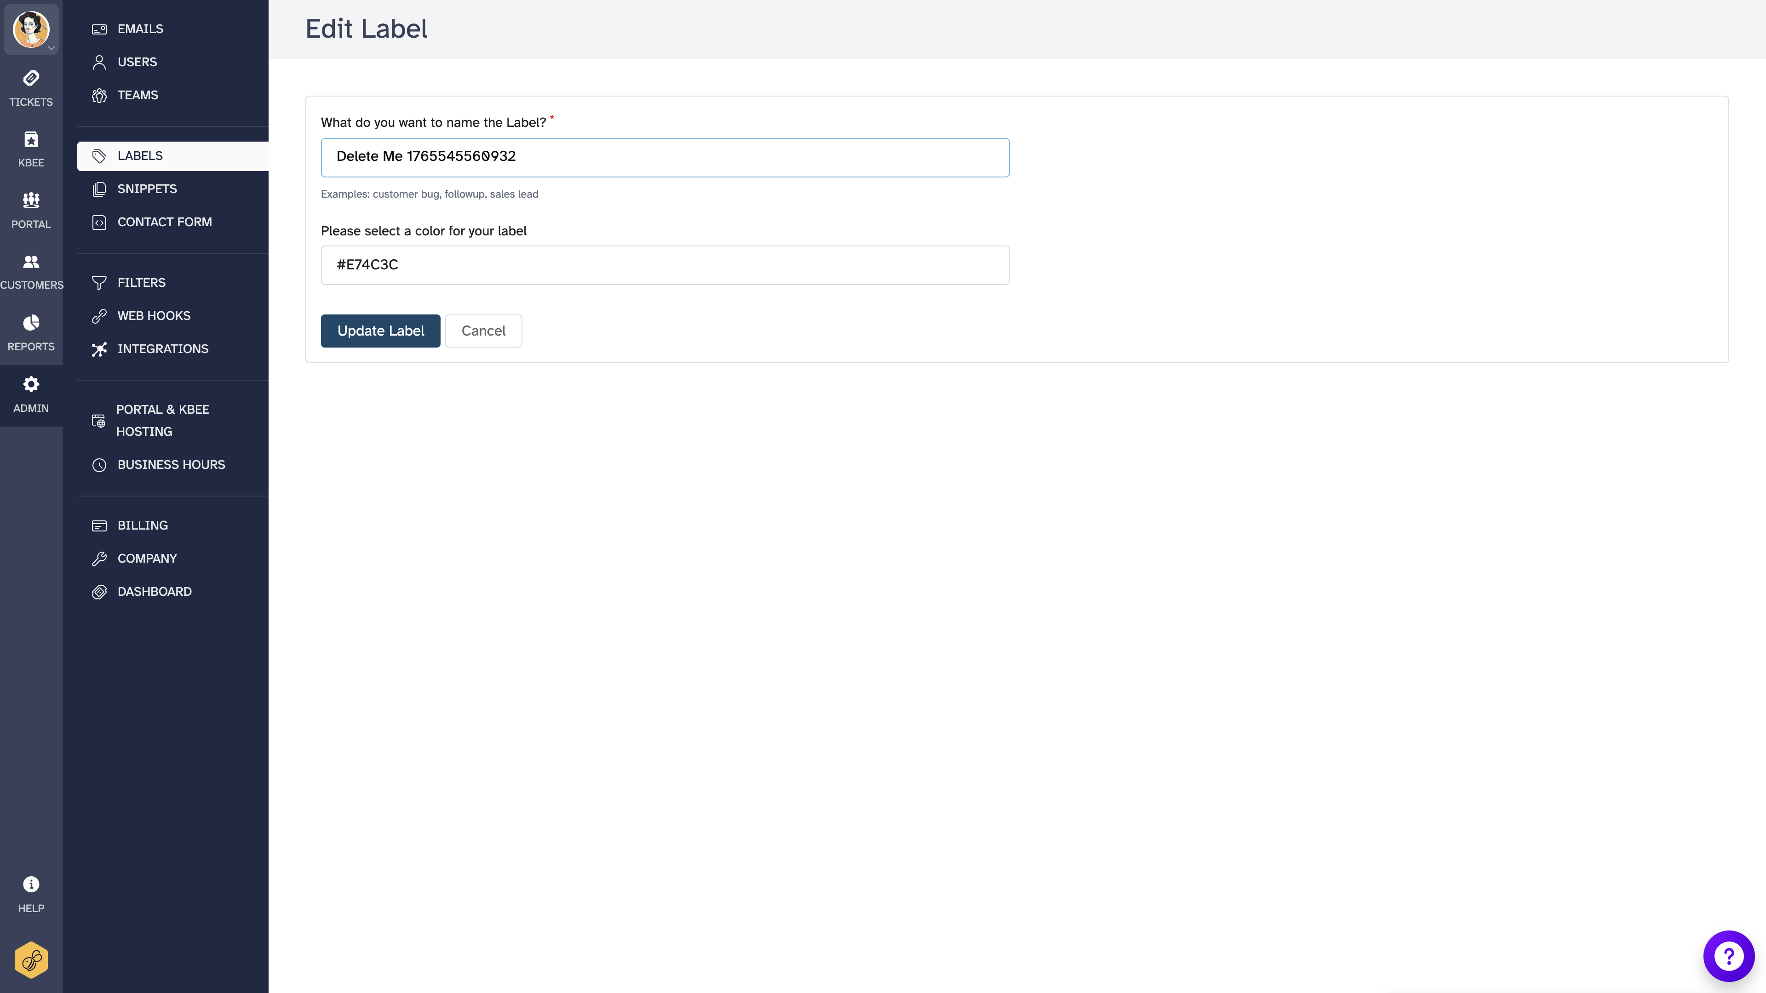Viewport: 1766px width, 993px height.
Task: Select the bee logo at bottom left
Action: click(31, 959)
